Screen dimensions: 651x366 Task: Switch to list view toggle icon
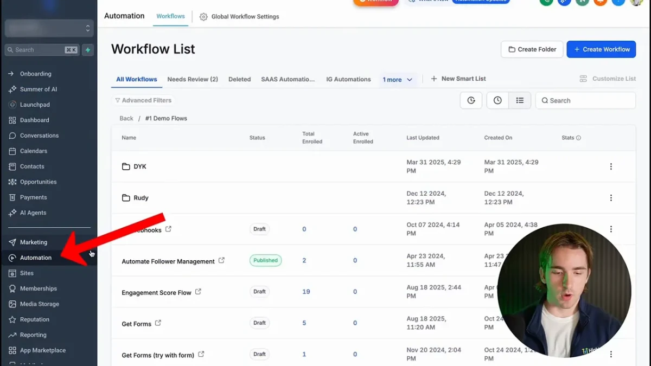tap(520, 100)
